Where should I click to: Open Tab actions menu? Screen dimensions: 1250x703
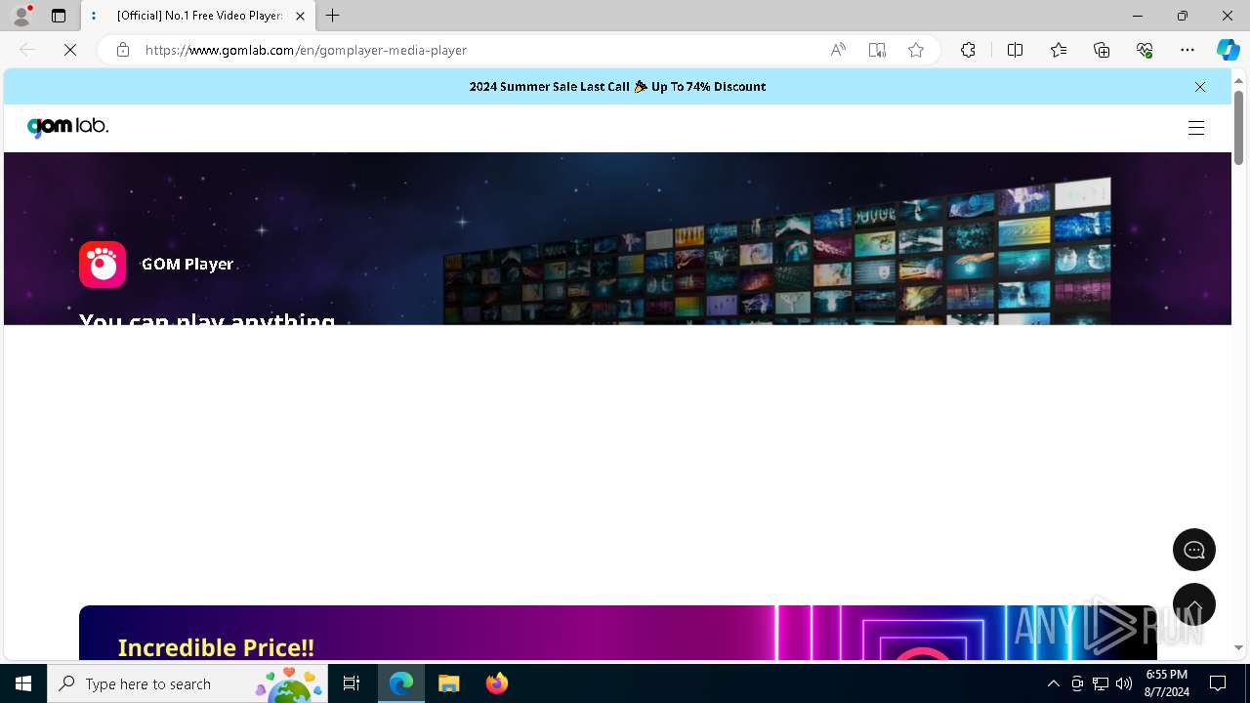(x=59, y=16)
